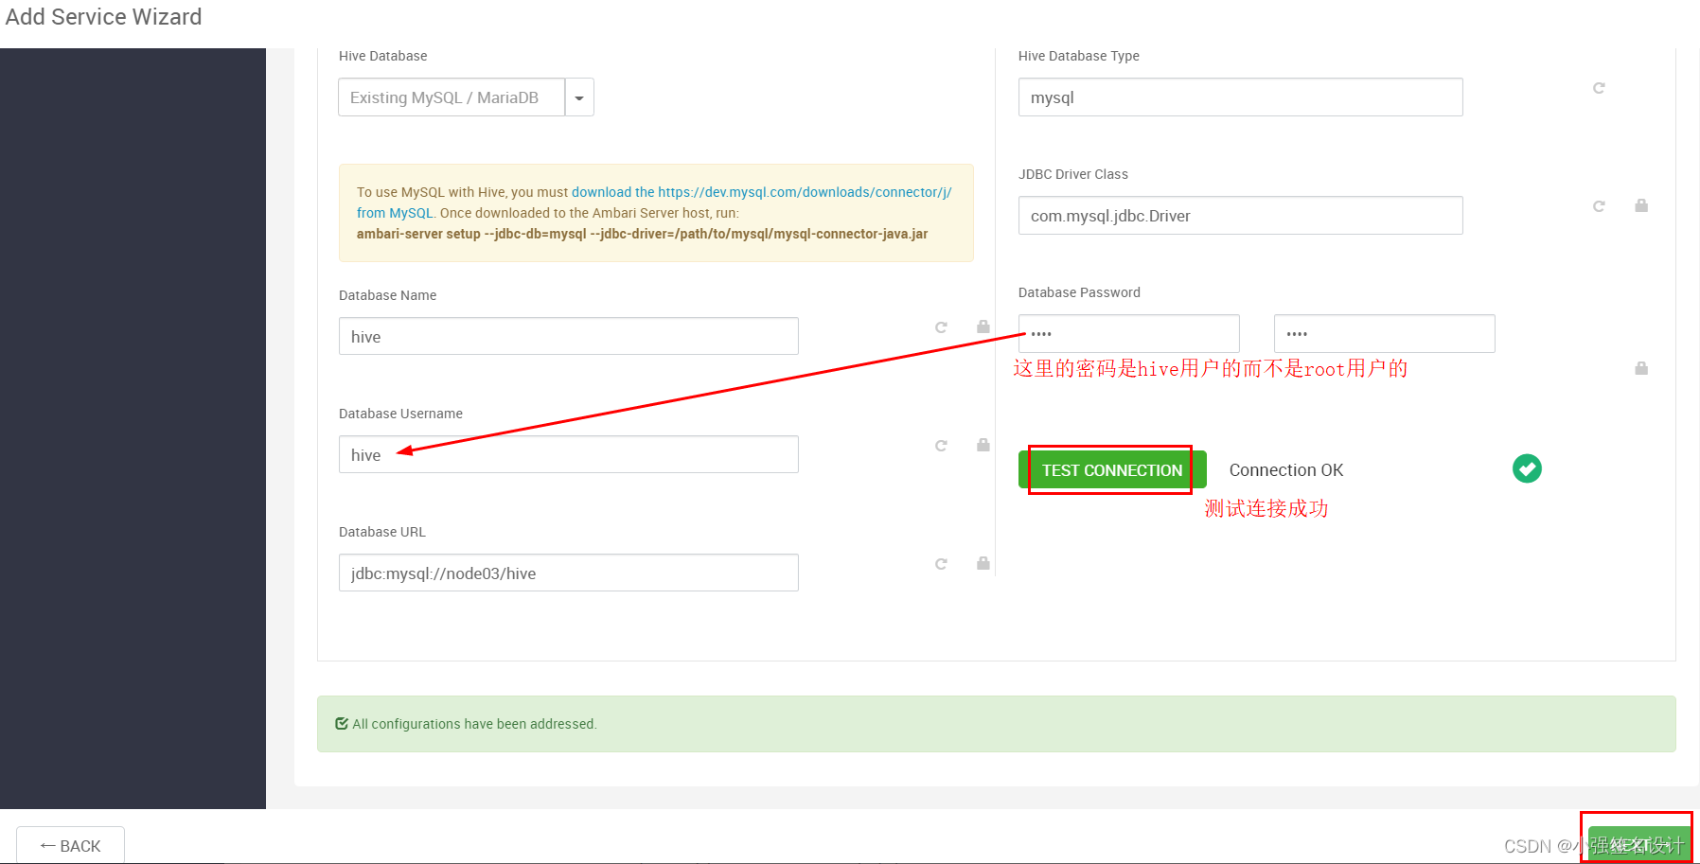Click the 'Database URL' label
The height and width of the screenshot is (864, 1700).
pos(382,532)
